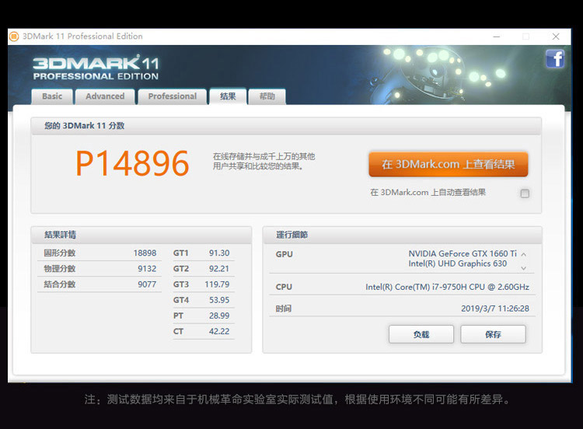583x429 pixels.
Task: Click the 3DMark 11 Professional Edition logo
Action: point(96,68)
